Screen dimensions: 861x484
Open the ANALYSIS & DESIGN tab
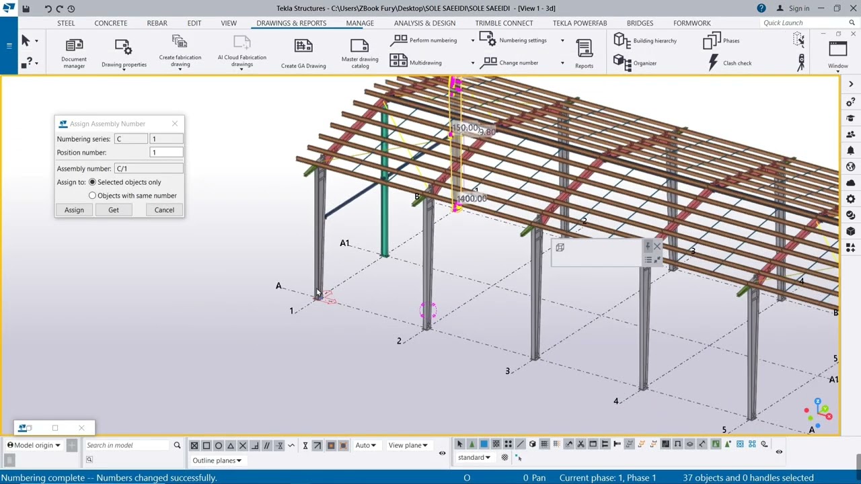pos(424,23)
